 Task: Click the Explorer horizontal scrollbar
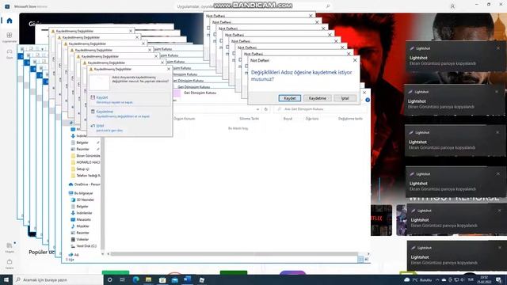234,254
